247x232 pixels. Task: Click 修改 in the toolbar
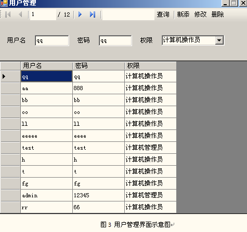click(x=200, y=15)
